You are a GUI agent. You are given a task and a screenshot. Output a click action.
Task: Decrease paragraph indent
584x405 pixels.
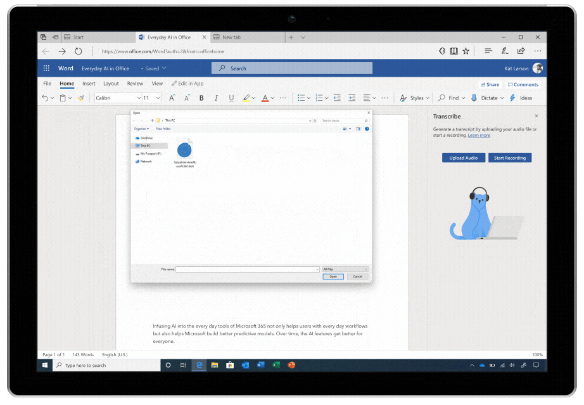coord(337,98)
